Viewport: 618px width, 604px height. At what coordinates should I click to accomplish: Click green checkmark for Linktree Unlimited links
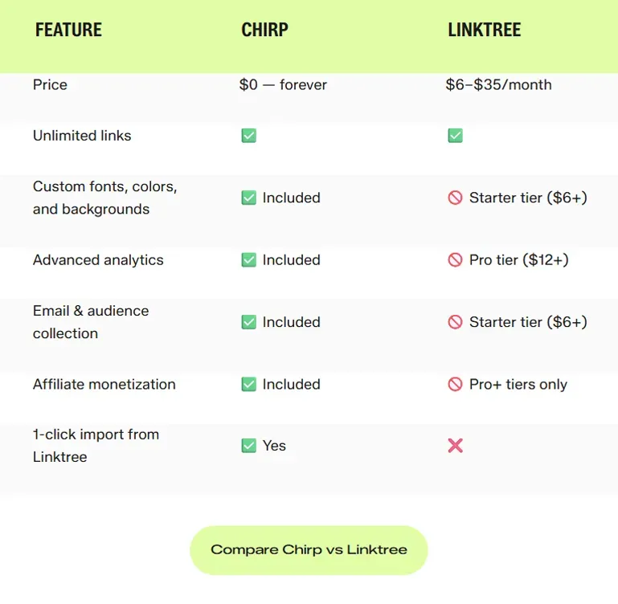pos(455,136)
